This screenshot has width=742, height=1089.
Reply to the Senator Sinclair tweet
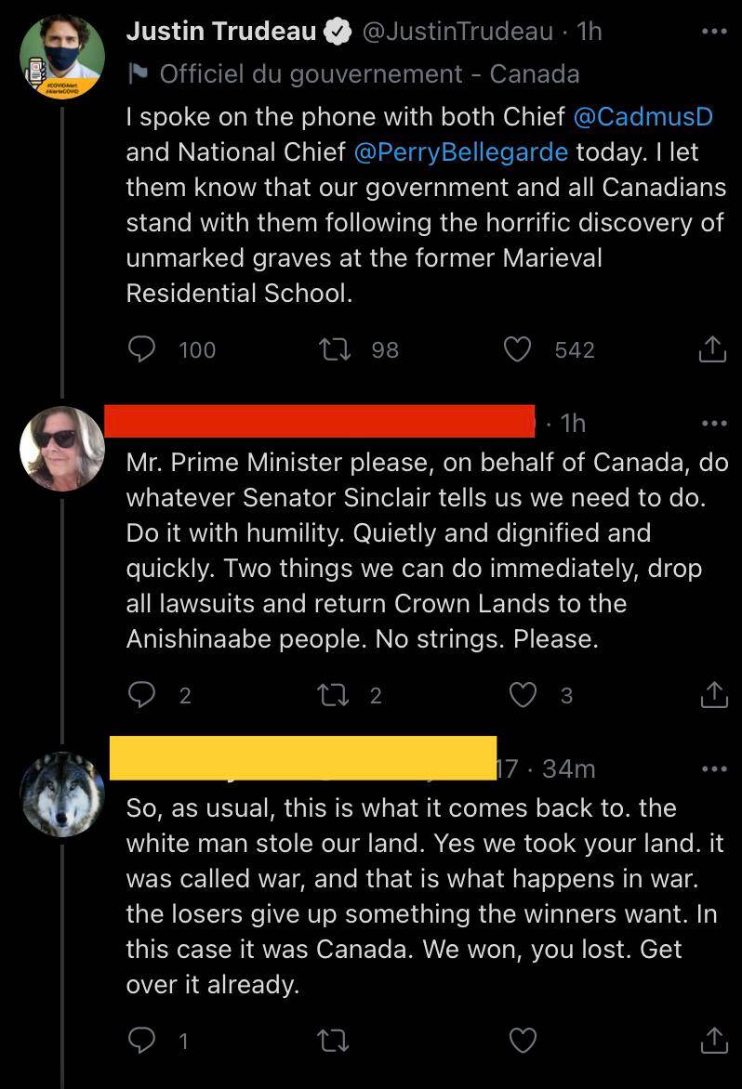pos(141,694)
